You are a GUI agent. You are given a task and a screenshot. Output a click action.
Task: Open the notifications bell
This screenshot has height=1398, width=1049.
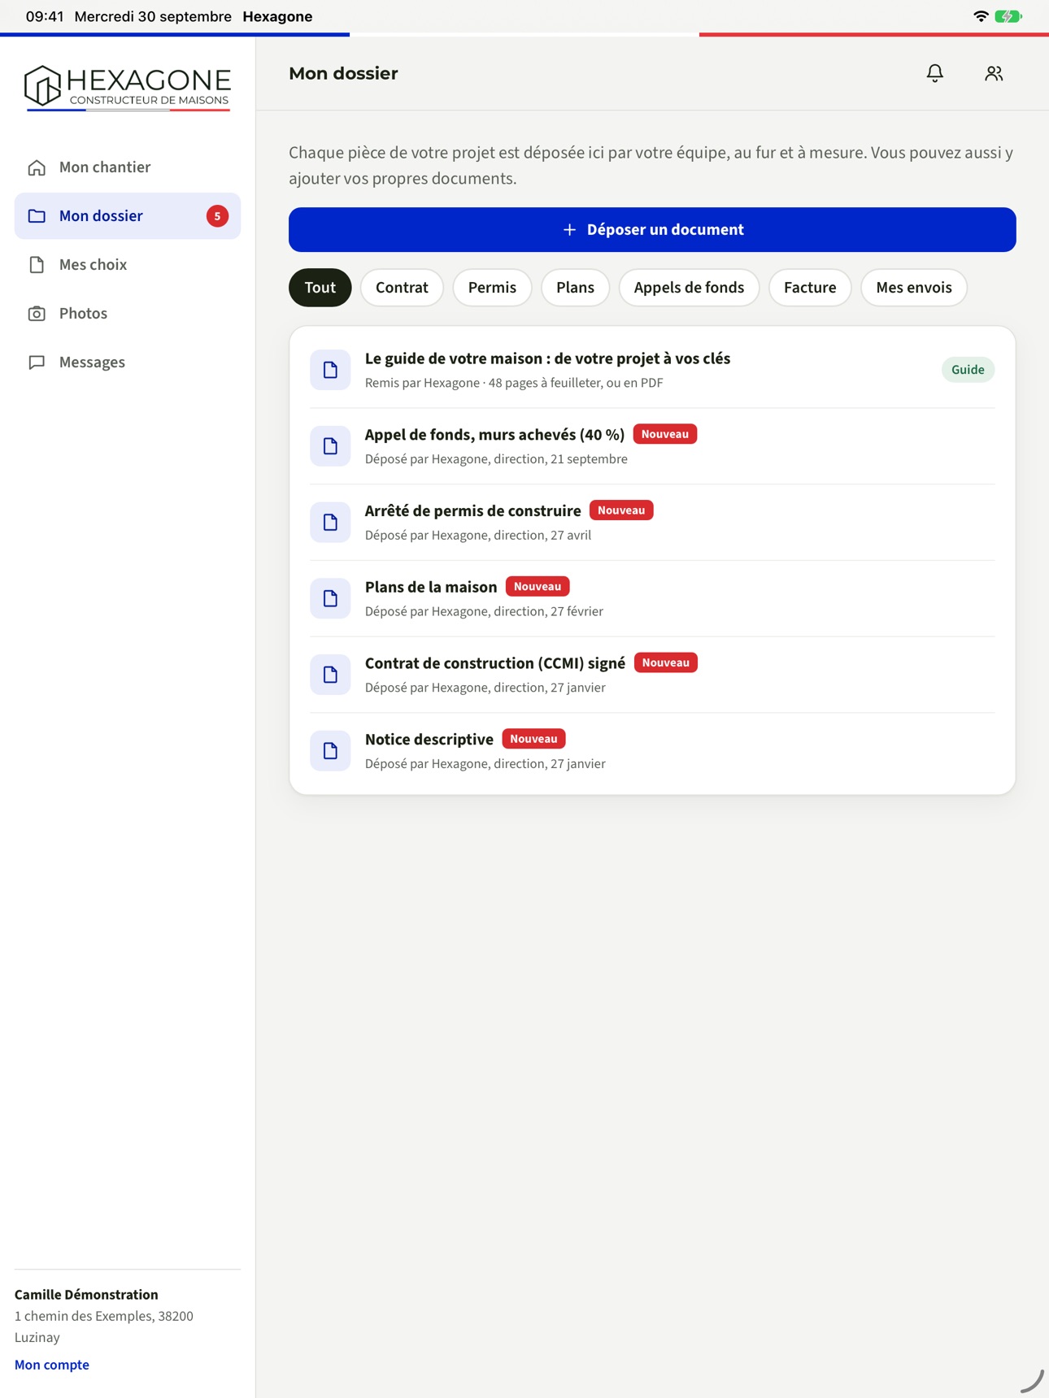(935, 73)
